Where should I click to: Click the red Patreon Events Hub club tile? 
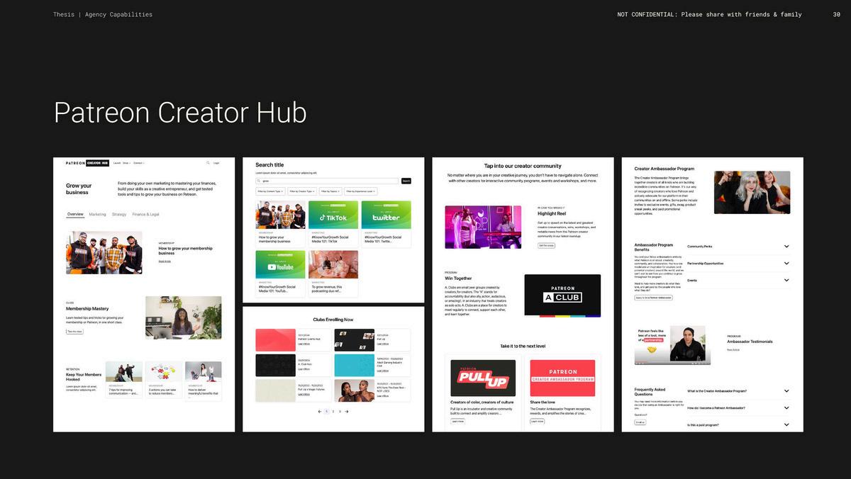click(x=275, y=340)
